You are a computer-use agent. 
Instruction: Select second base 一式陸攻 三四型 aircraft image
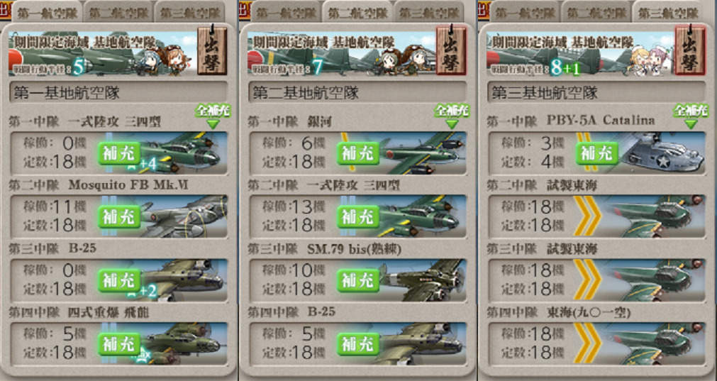(421, 216)
